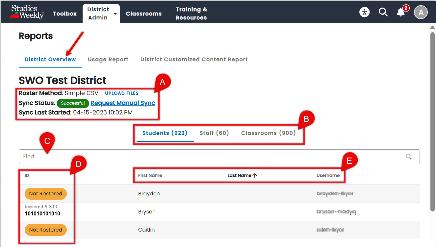Select the Students (922) tab

pos(165,133)
